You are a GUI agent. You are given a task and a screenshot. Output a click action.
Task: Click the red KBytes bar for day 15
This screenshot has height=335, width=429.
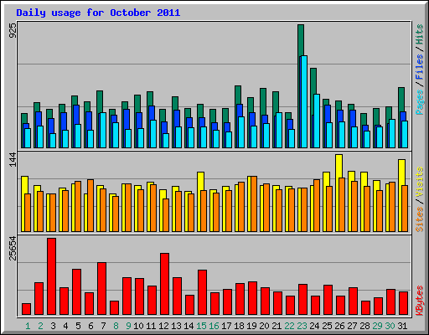[x=202, y=292]
